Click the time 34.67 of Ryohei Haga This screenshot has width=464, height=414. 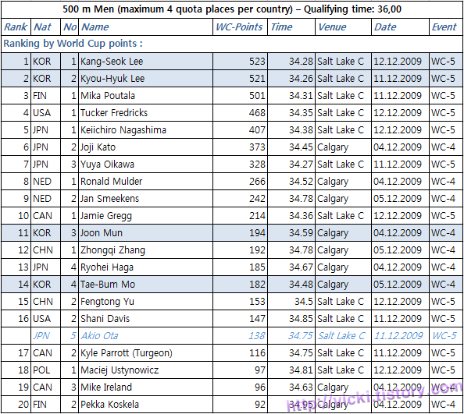click(301, 267)
